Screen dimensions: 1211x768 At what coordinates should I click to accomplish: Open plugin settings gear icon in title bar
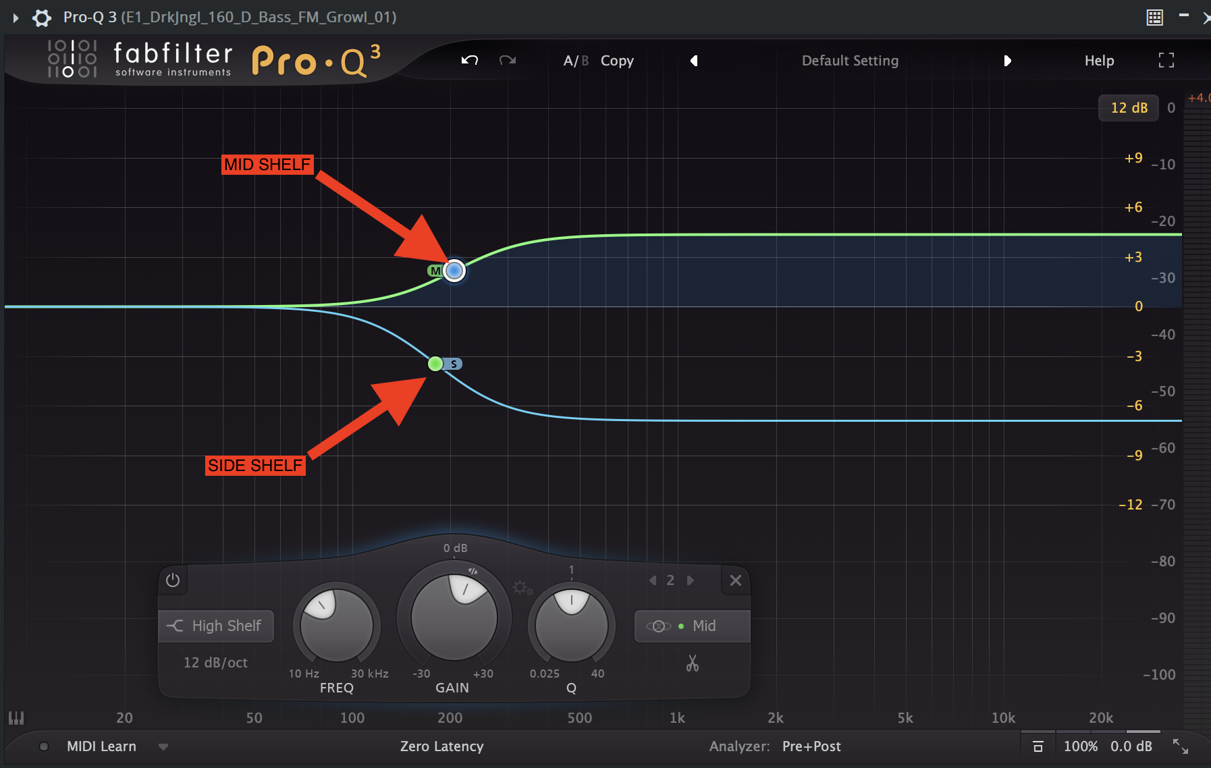click(42, 18)
